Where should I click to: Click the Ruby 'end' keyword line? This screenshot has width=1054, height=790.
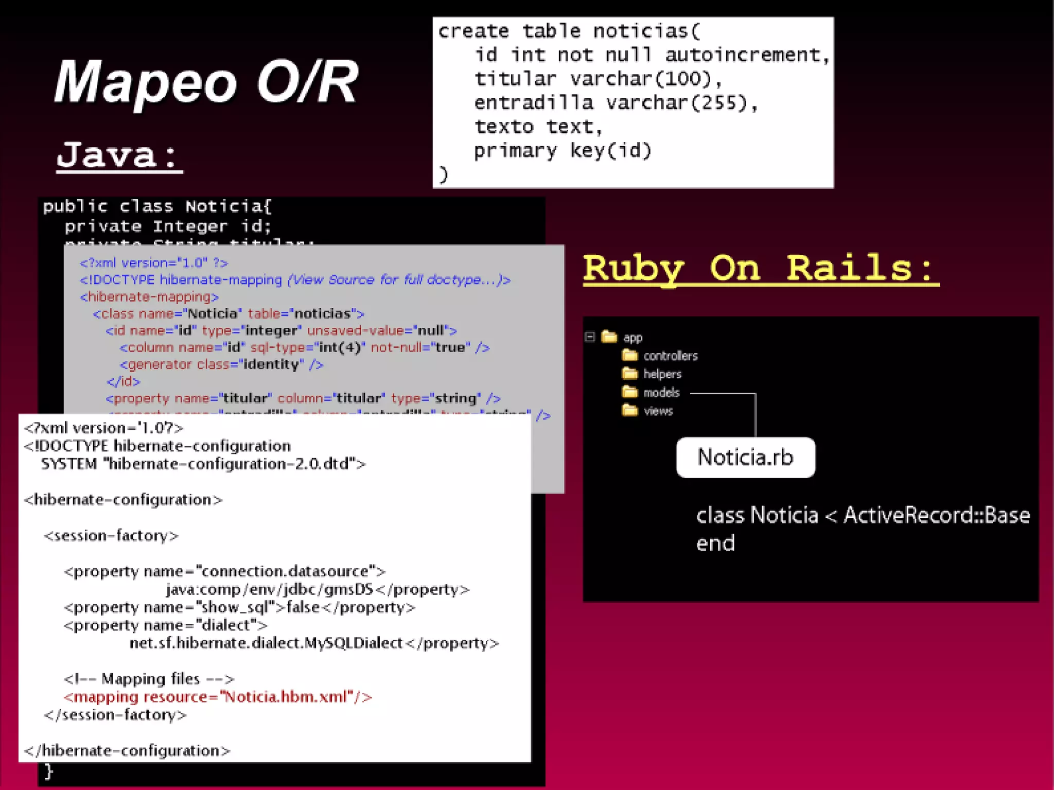click(715, 543)
